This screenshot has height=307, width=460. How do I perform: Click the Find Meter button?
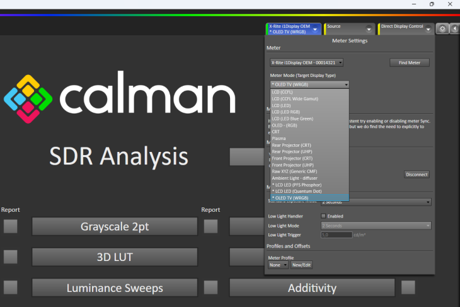tap(410, 62)
